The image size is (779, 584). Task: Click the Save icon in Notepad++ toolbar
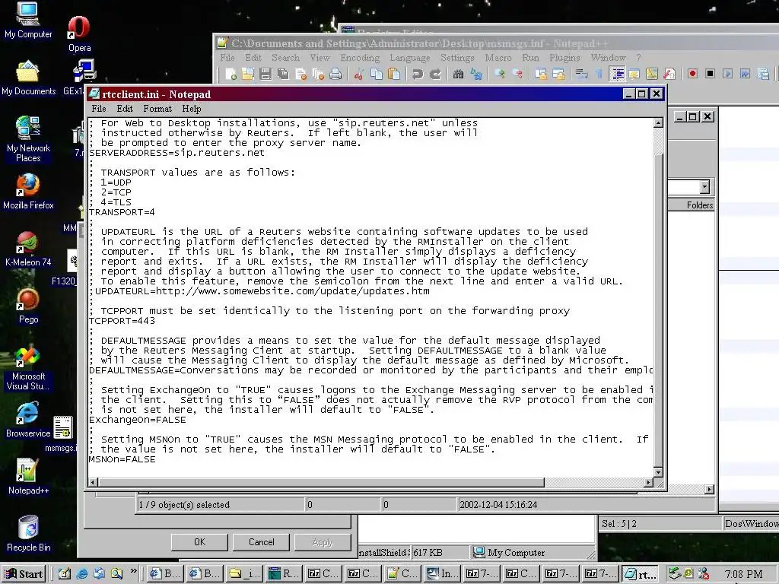click(265, 75)
